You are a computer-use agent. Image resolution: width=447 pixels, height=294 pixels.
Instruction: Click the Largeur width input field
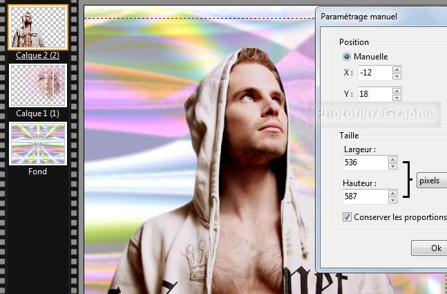pyautogui.click(x=365, y=163)
